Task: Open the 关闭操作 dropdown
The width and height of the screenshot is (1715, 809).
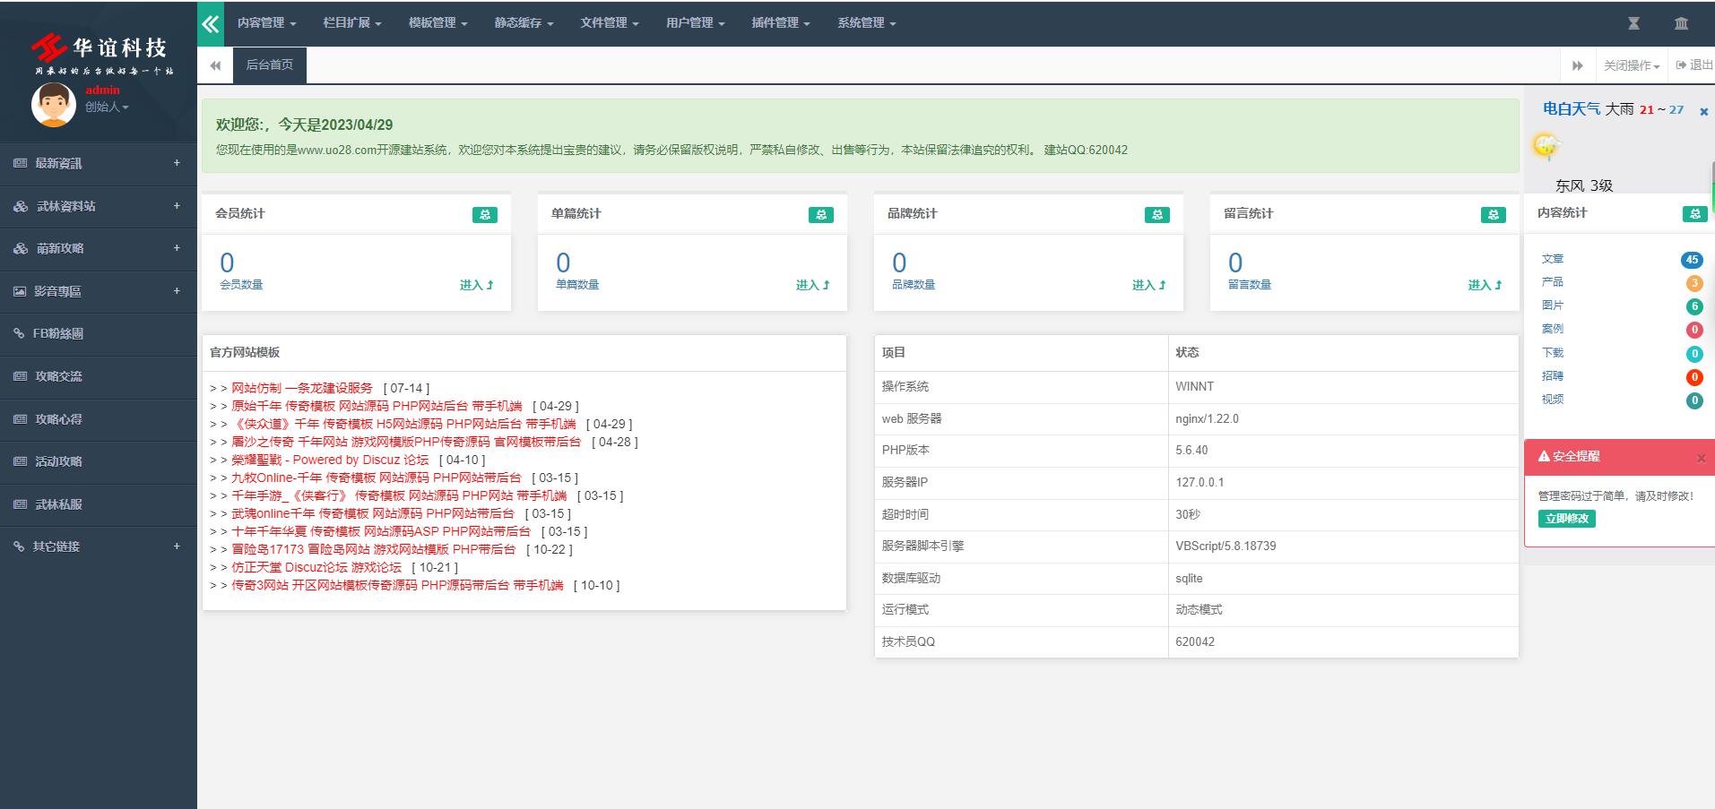Action: click(1632, 65)
